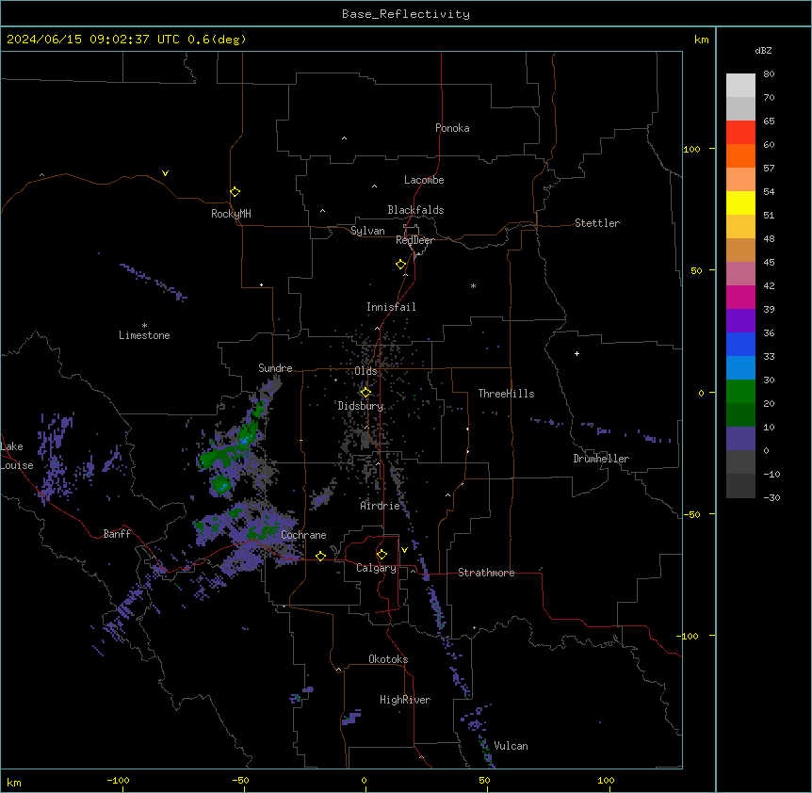Image resolution: width=812 pixels, height=793 pixels.
Task: Click the 2024/06/15 09:02:37 UTC timestamp
Action: 92,40
